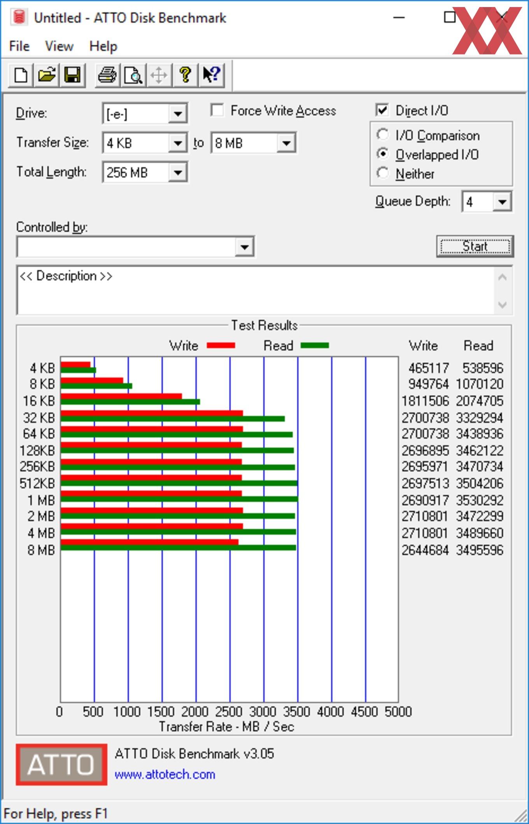This screenshot has width=529, height=824.
Task: Click the 16 KB read value 2074705
Action: (x=480, y=401)
